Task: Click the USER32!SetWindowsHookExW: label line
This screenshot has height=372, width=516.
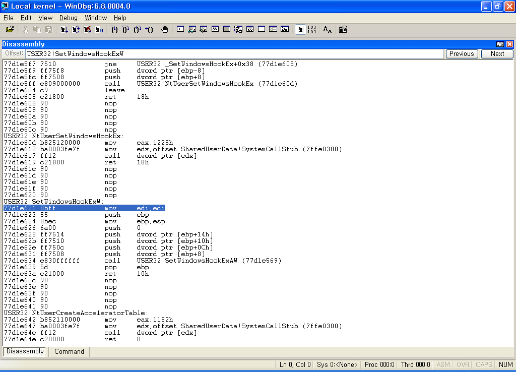Action: coord(54,202)
